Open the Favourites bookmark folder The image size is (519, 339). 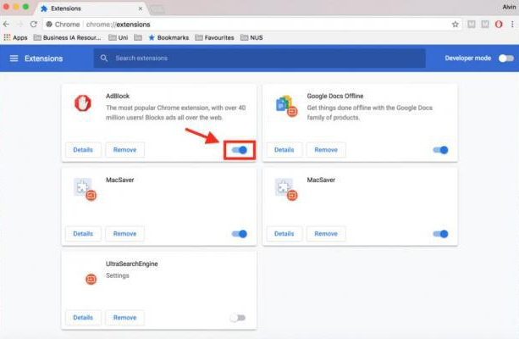[214, 37]
